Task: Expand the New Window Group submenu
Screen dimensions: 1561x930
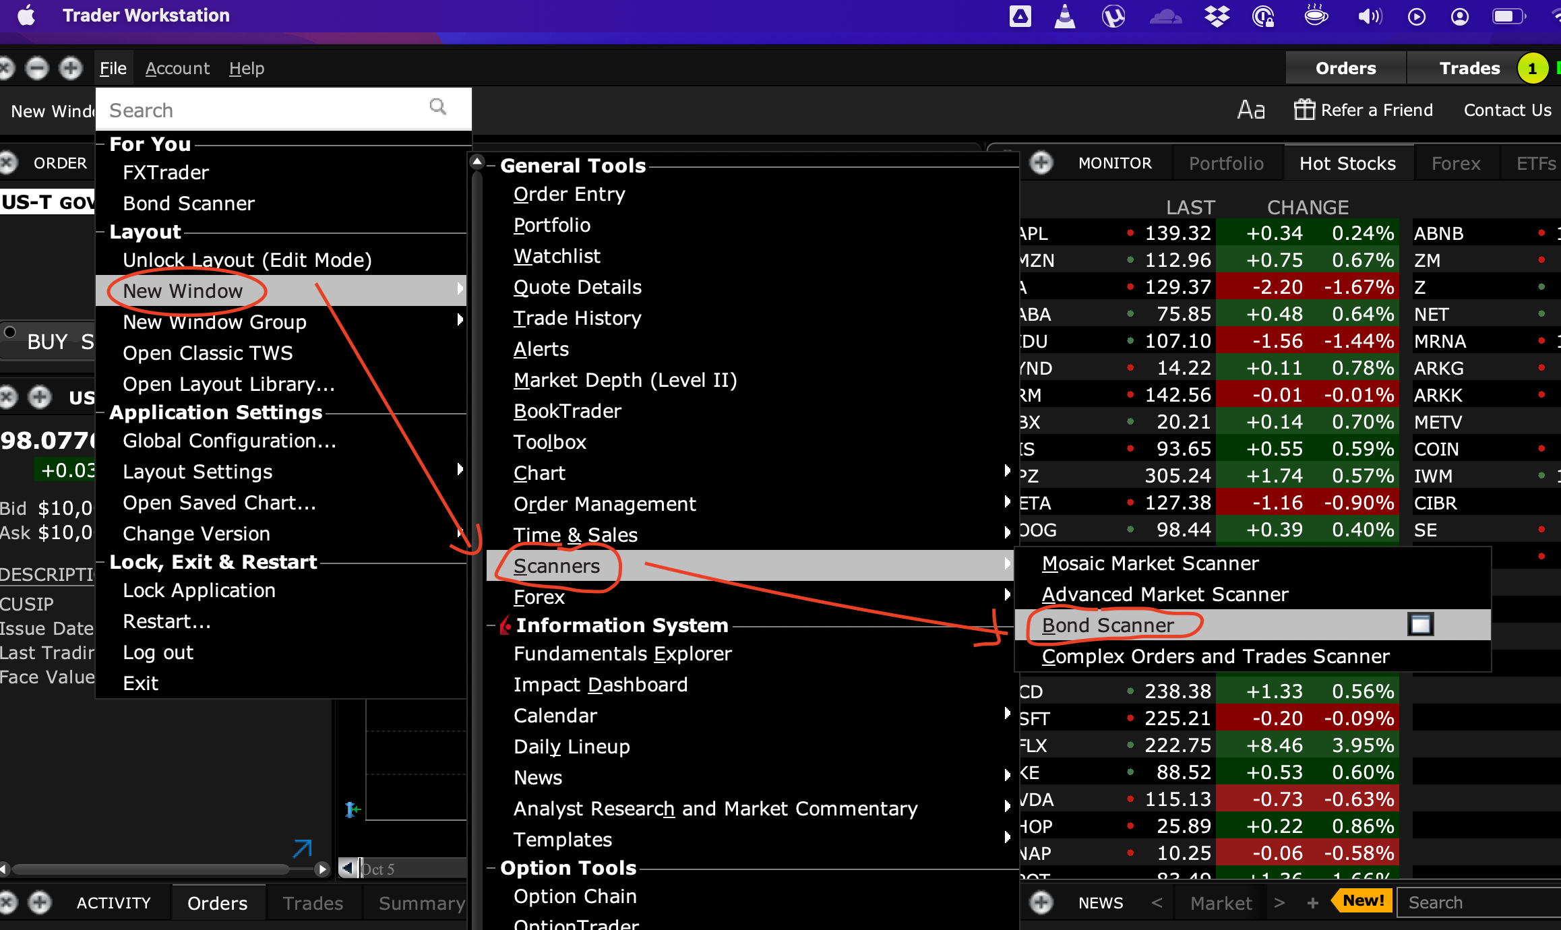Action: pos(462,323)
